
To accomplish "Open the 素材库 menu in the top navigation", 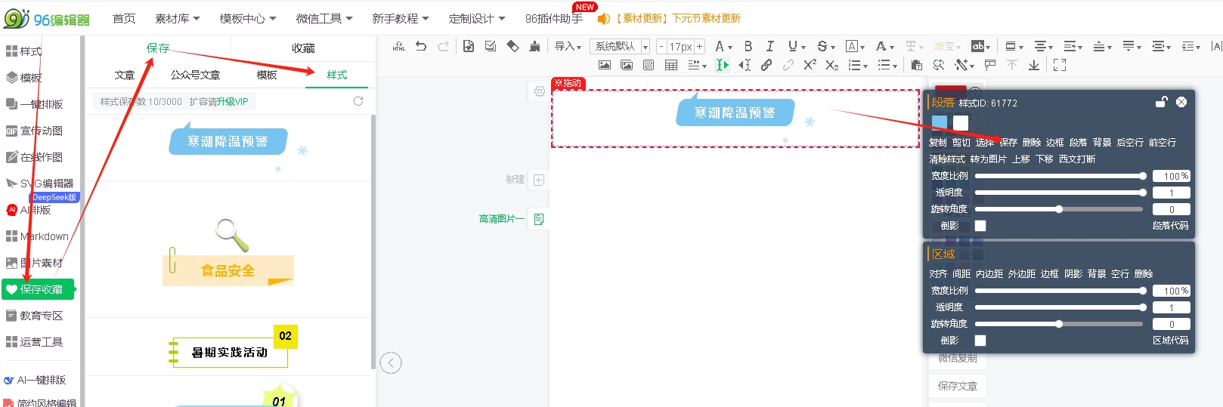I will 177,18.
